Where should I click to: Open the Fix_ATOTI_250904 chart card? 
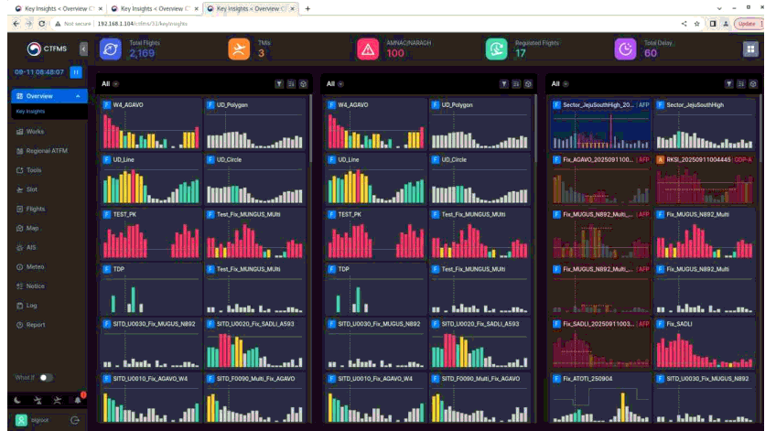tap(601, 398)
